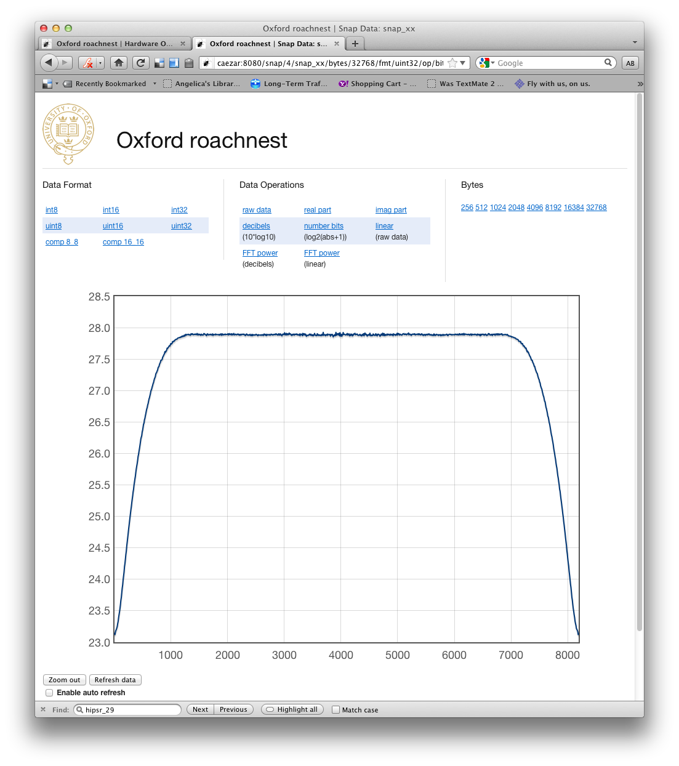Open the Recently Bookmarked menu
The image size is (679, 766).
[x=110, y=84]
